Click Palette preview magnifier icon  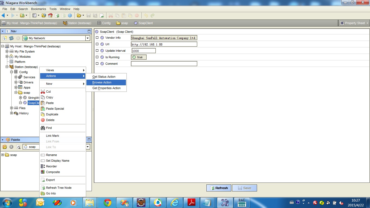(x=18, y=147)
